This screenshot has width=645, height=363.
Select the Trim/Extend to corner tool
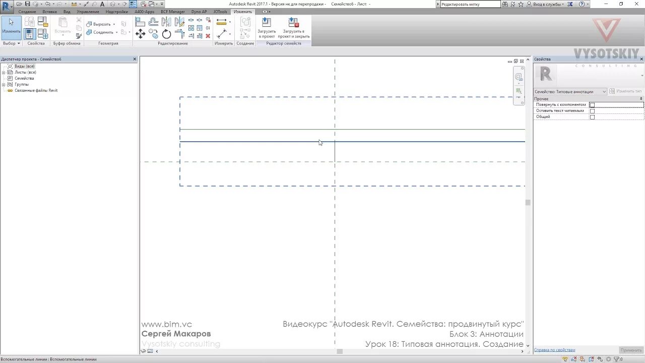click(179, 34)
